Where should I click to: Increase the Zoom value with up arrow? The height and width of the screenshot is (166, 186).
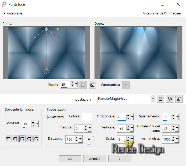coord(72,83)
